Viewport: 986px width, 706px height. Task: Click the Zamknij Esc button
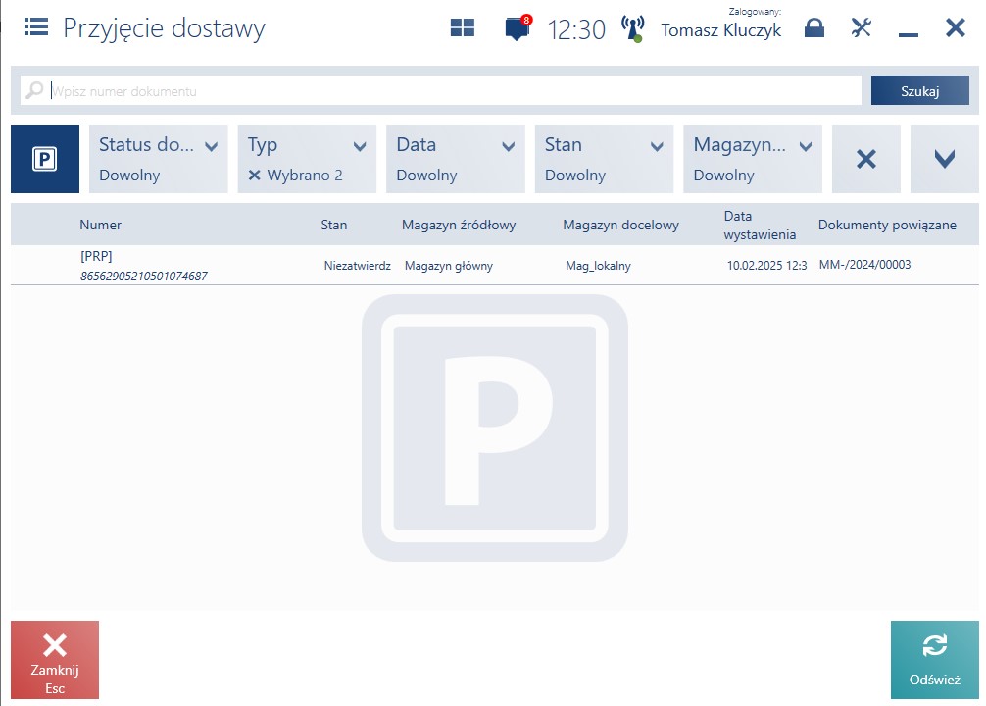[x=55, y=660]
